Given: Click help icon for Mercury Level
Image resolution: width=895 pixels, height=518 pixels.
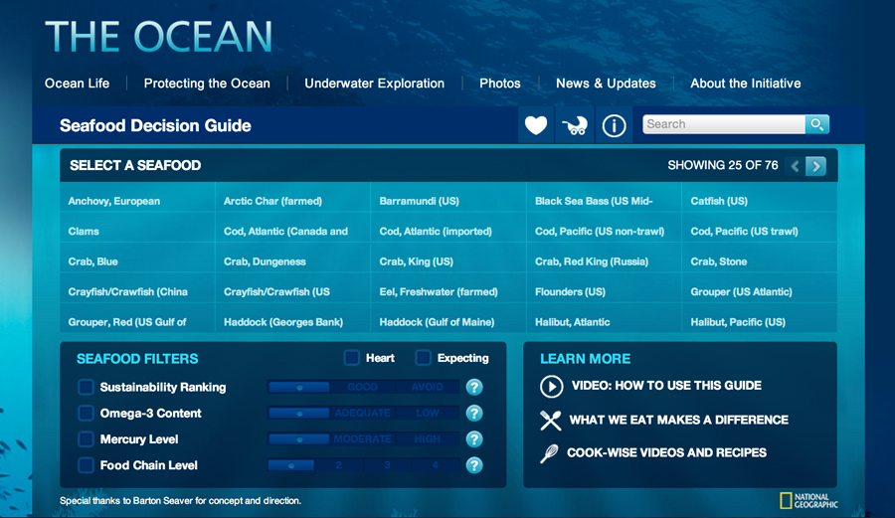Looking at the screenshot, I should point(474,439).
